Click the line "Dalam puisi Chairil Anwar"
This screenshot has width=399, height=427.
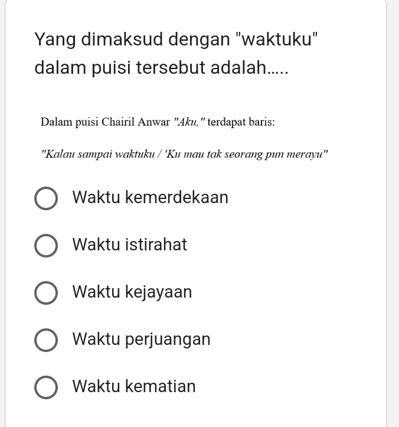105,122
